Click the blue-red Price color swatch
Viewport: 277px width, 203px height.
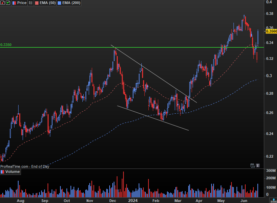[14, 3]
